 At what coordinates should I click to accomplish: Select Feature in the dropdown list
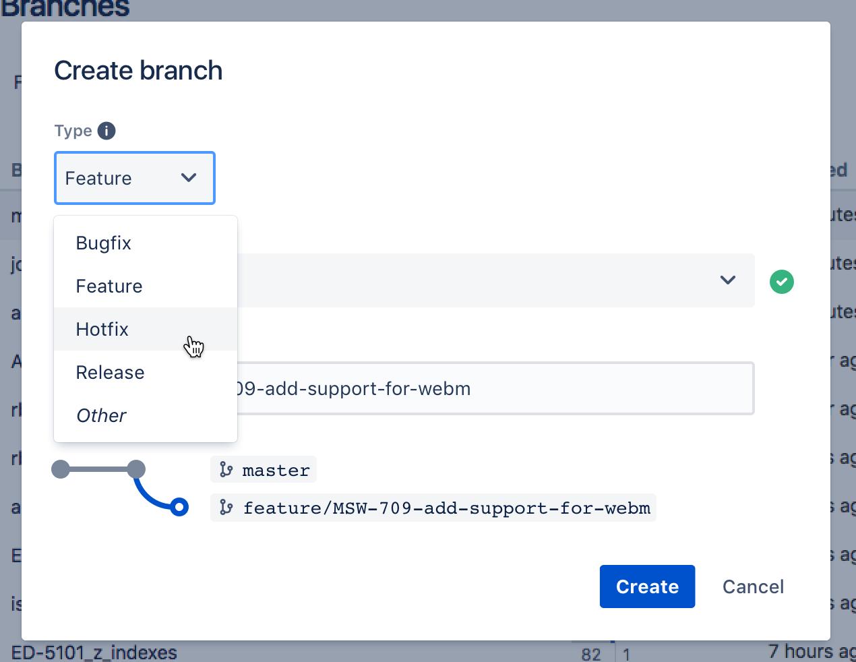109,286
